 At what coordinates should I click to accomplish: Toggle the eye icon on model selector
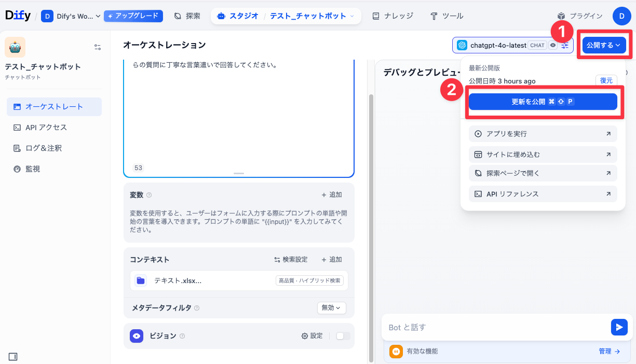[553, 46]
